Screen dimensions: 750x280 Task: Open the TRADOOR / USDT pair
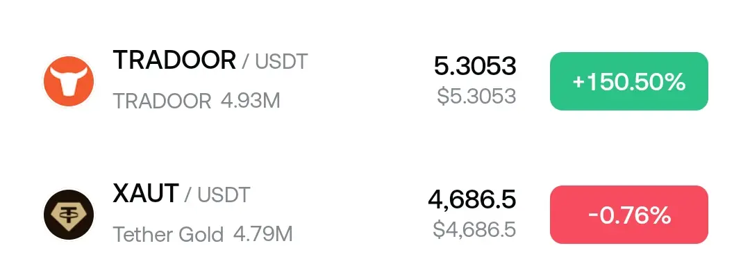[210, 60]
